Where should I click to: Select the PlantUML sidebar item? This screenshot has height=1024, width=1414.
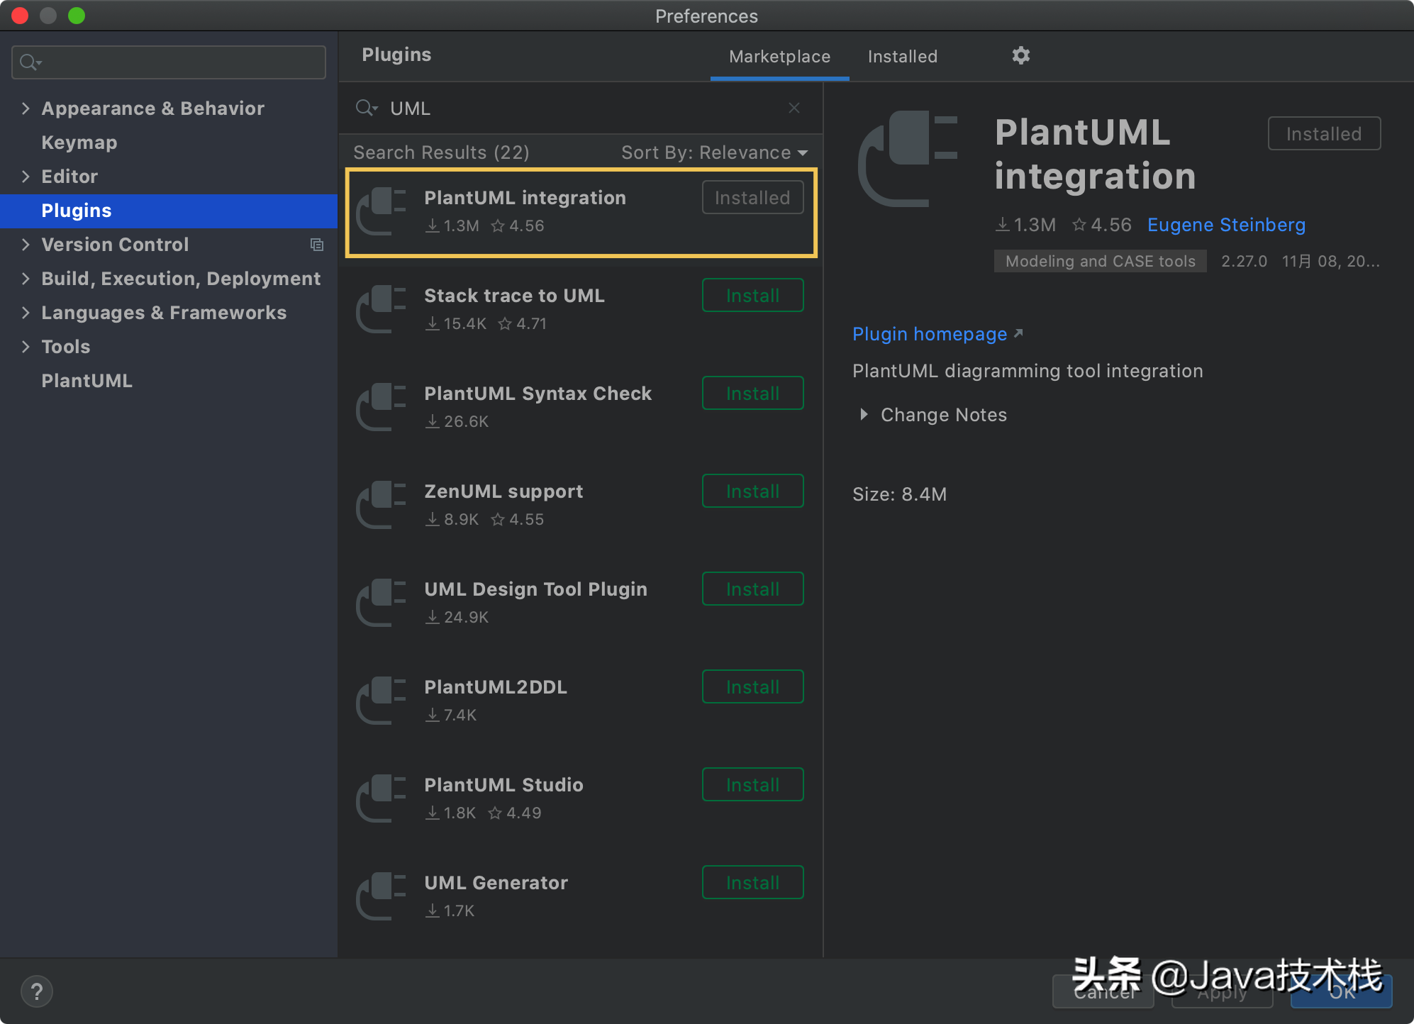click(x=86, y=381)
